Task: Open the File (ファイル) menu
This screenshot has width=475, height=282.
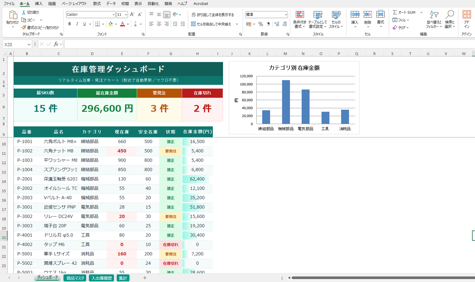Action: point(9,4)
